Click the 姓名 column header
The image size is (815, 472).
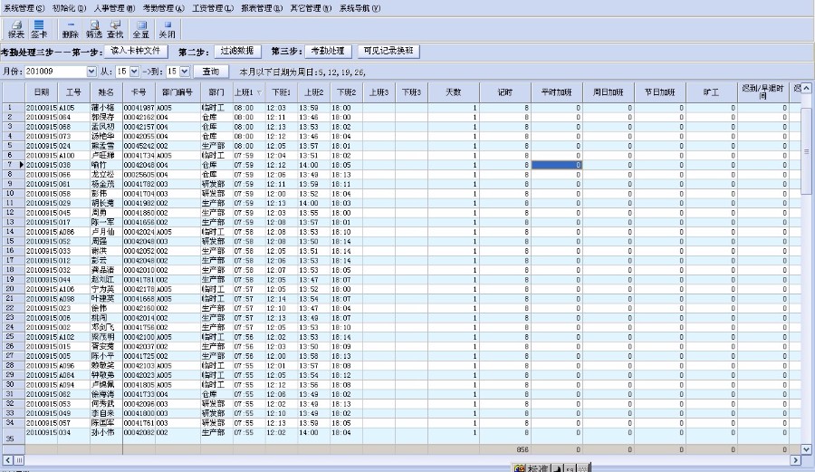click(106, 92)
